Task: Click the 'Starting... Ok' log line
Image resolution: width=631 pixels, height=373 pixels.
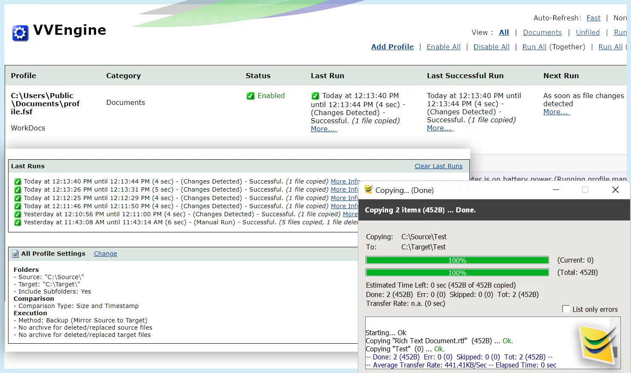Action: click(386, 333)
